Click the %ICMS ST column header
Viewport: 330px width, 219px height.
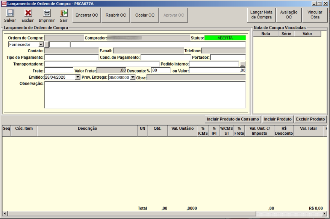[227, 131]
